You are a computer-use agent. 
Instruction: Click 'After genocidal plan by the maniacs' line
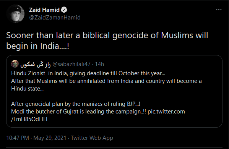click(x=76, y=104)
